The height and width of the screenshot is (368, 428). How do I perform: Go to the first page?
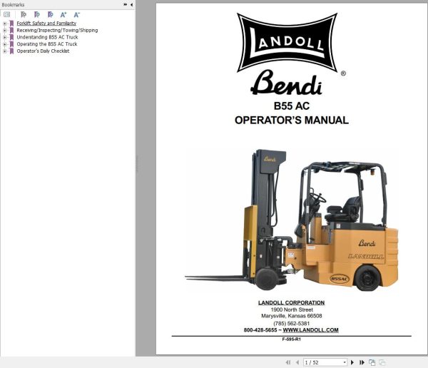[x=288, y=362]
